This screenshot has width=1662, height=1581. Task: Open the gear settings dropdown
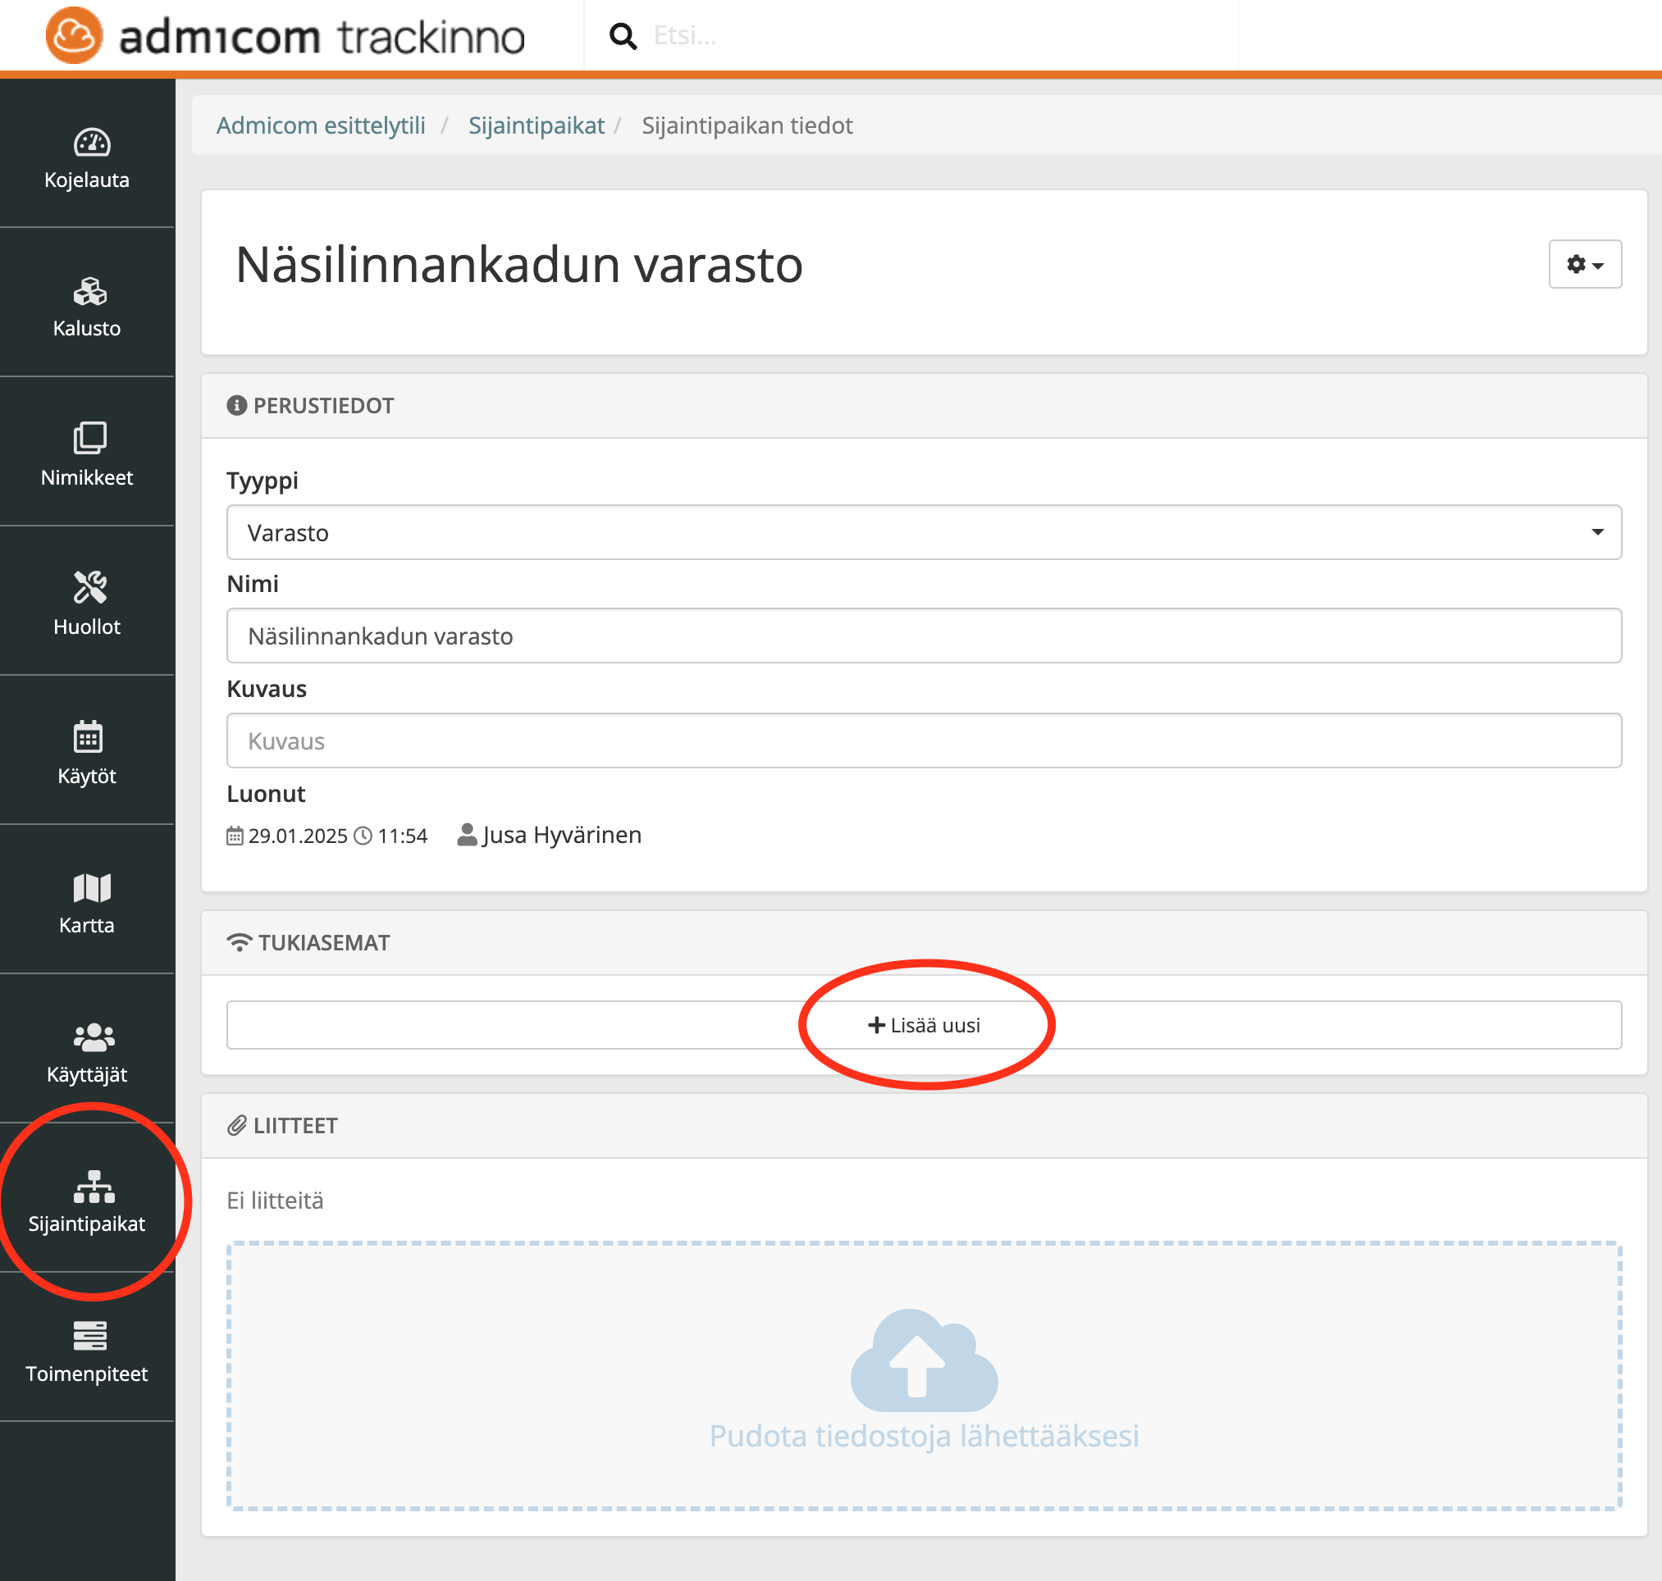point(1583,265)
